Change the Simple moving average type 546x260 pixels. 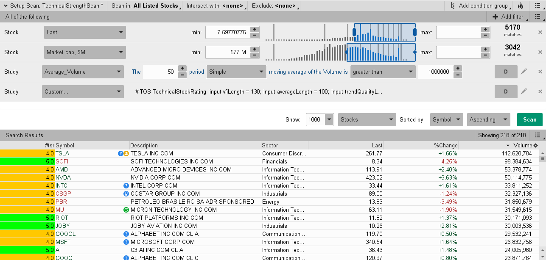tap(236, 72)
